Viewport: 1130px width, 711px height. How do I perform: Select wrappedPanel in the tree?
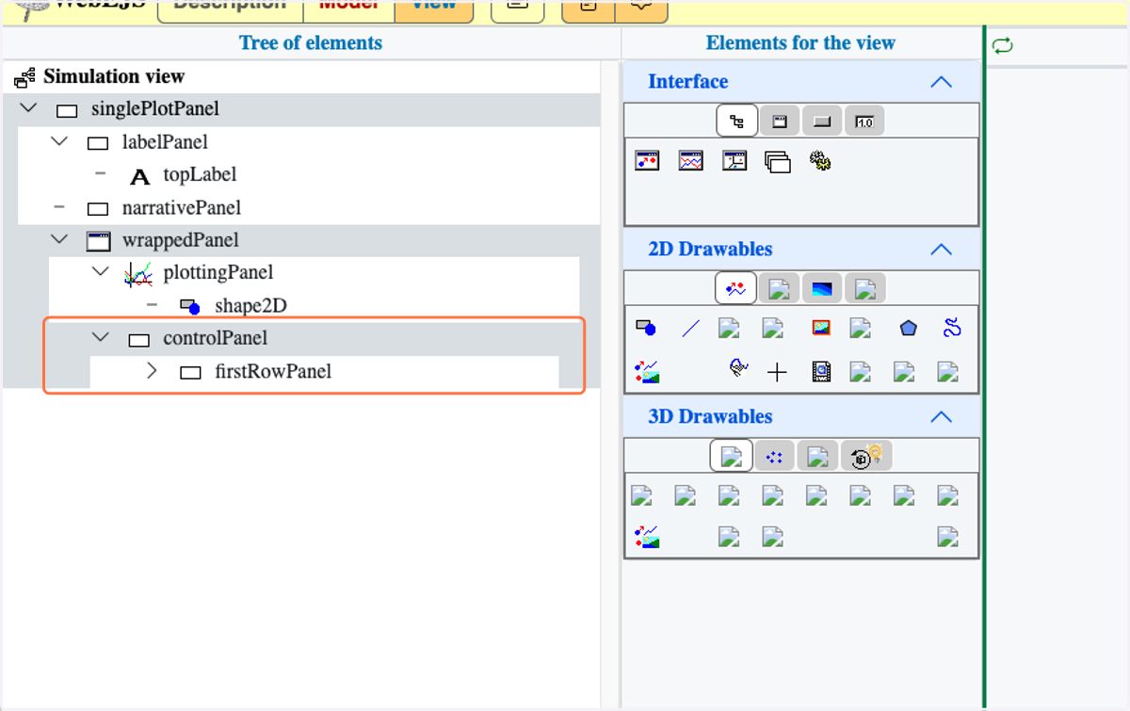coord(181,240)
